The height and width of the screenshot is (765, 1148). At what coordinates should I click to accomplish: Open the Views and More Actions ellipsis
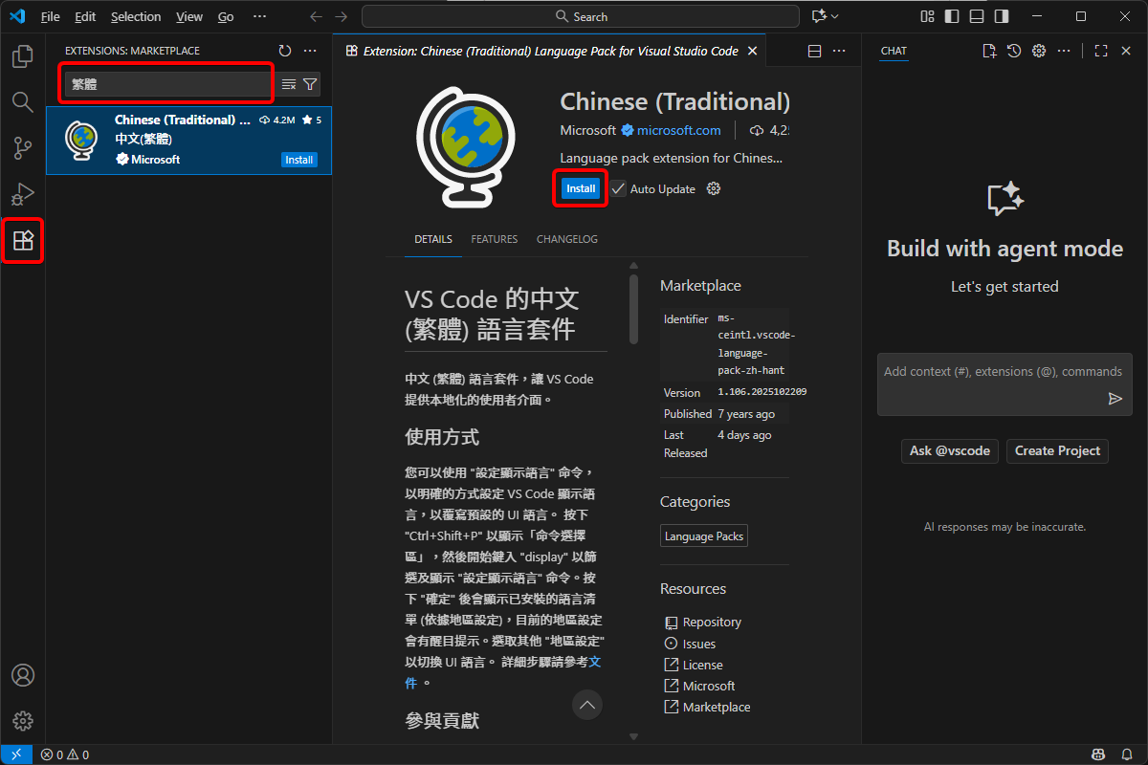309,51
